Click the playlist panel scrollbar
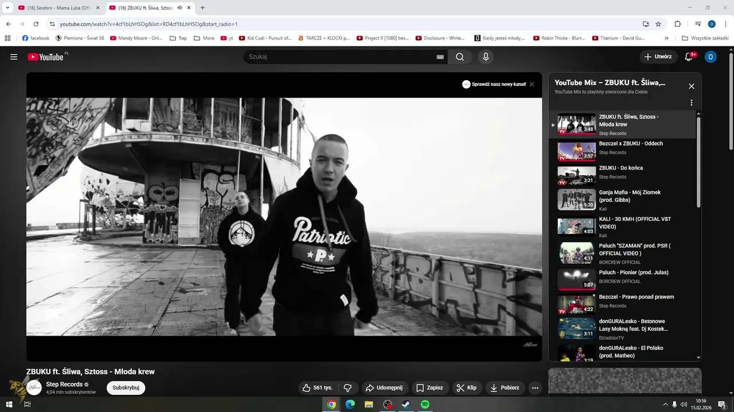Viewport: 734px width, 412px height. [698, 163]
